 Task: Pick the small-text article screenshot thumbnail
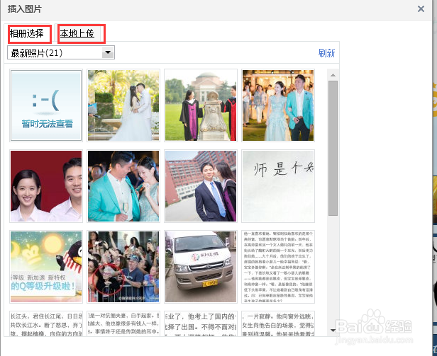pos(278,267)
